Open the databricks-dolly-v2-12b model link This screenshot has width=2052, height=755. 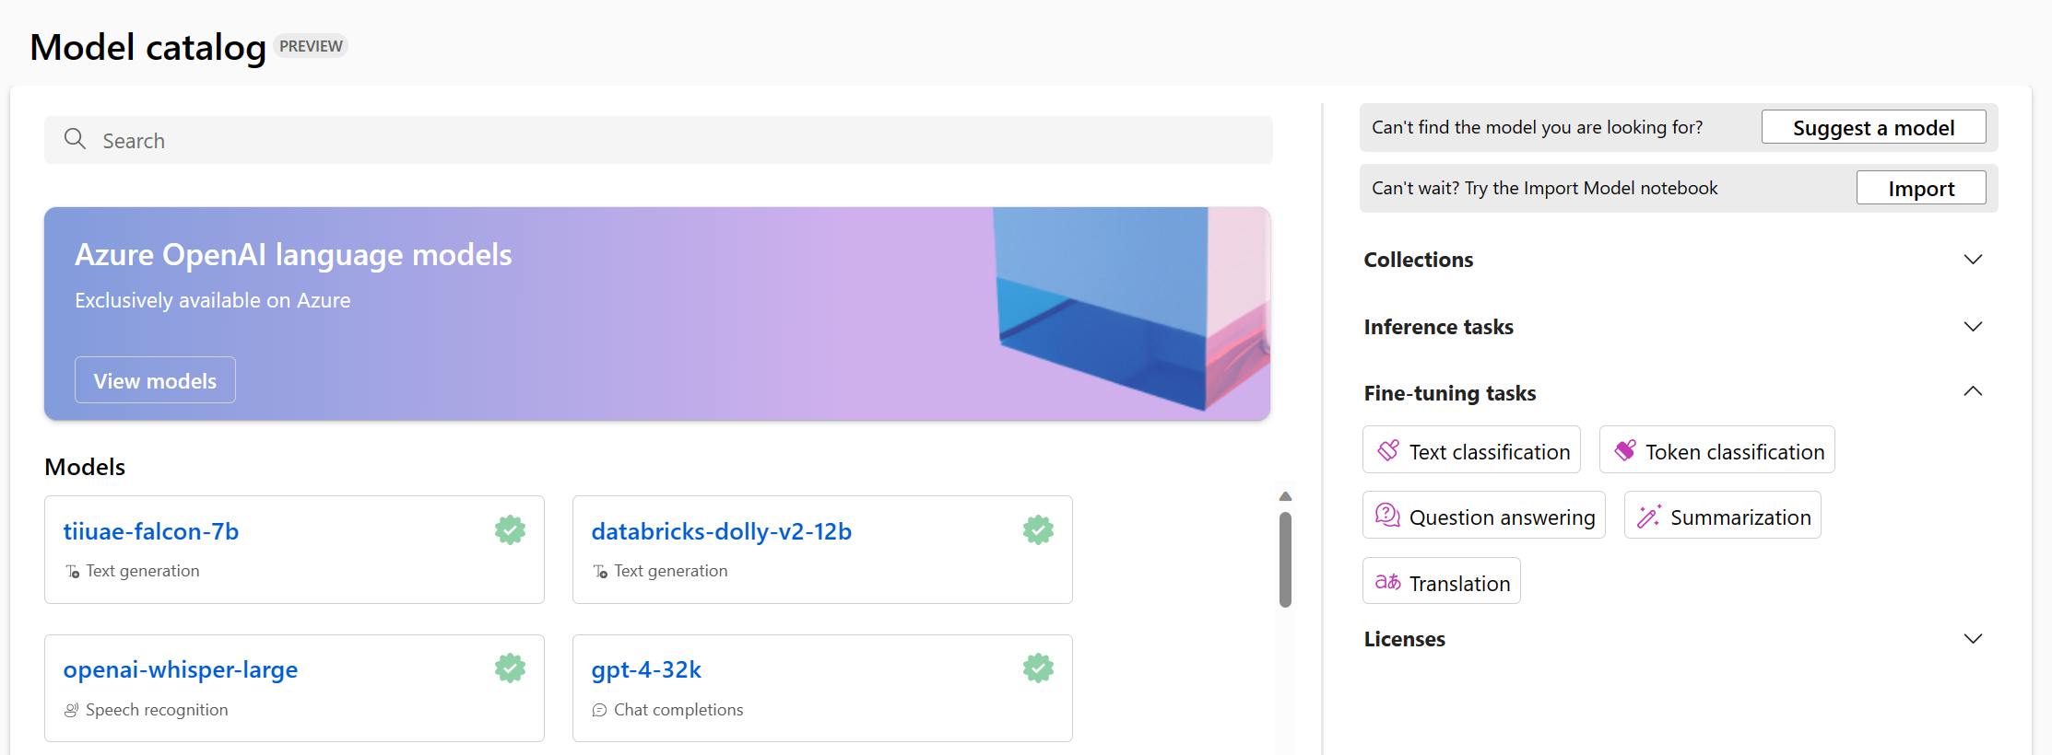[x=721, y=531]
